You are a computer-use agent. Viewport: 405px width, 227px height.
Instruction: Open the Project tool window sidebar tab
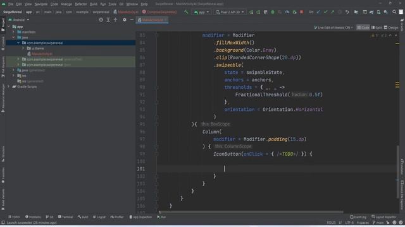pos(3,25)
